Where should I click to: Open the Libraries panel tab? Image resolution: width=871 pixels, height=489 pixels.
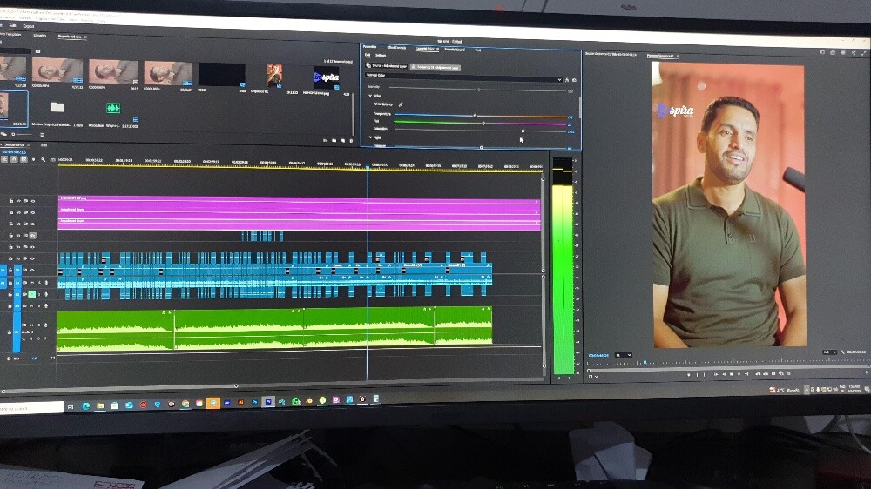pos(40,36)
